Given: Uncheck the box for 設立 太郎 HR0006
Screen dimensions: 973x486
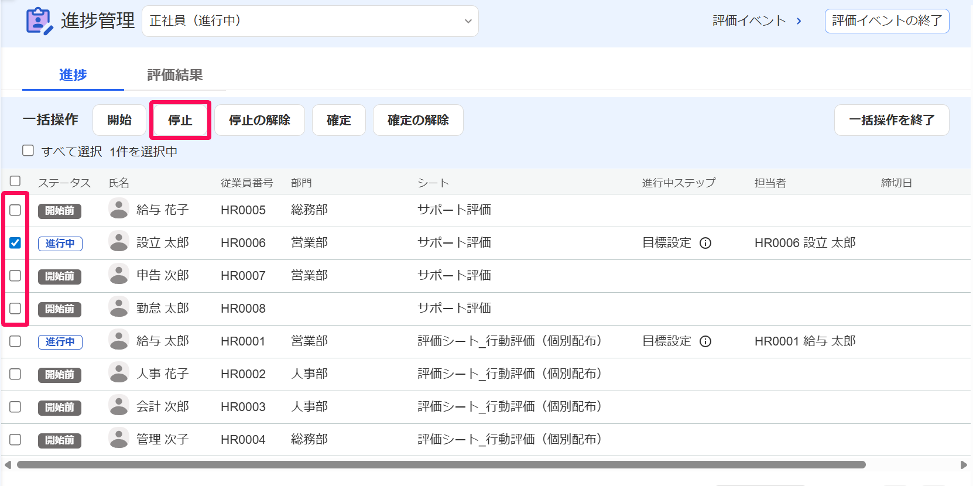Looking at the screenshot, I should click(x=15, y=242).
